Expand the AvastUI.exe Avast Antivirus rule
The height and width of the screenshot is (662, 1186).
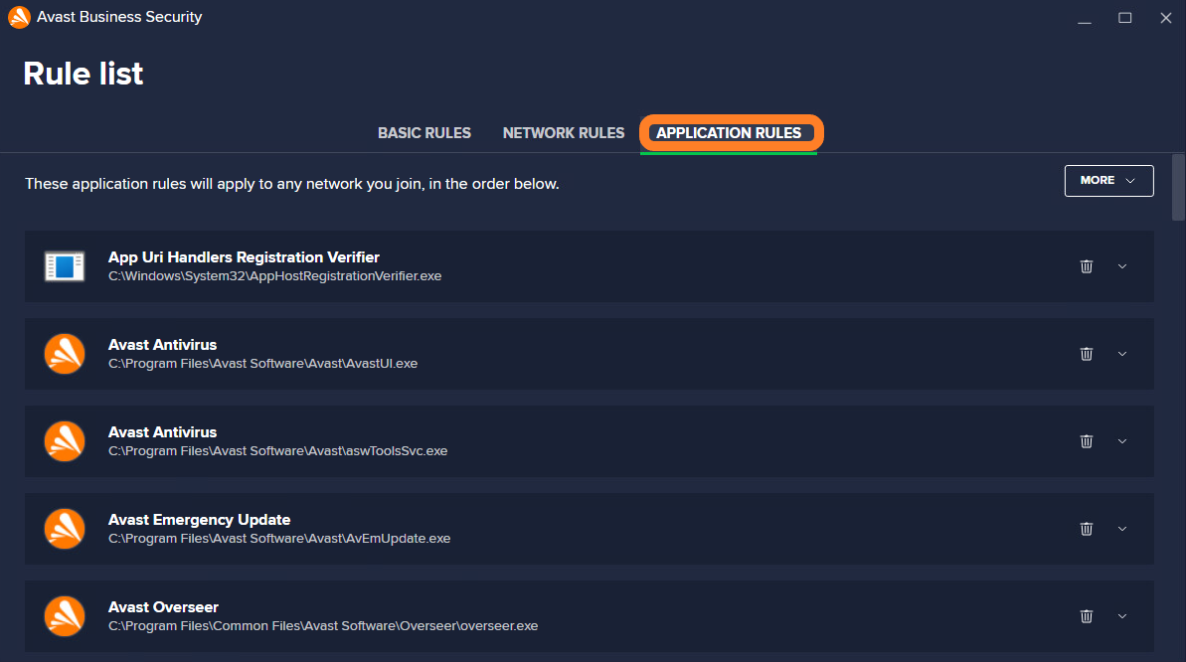[1122, 354]
